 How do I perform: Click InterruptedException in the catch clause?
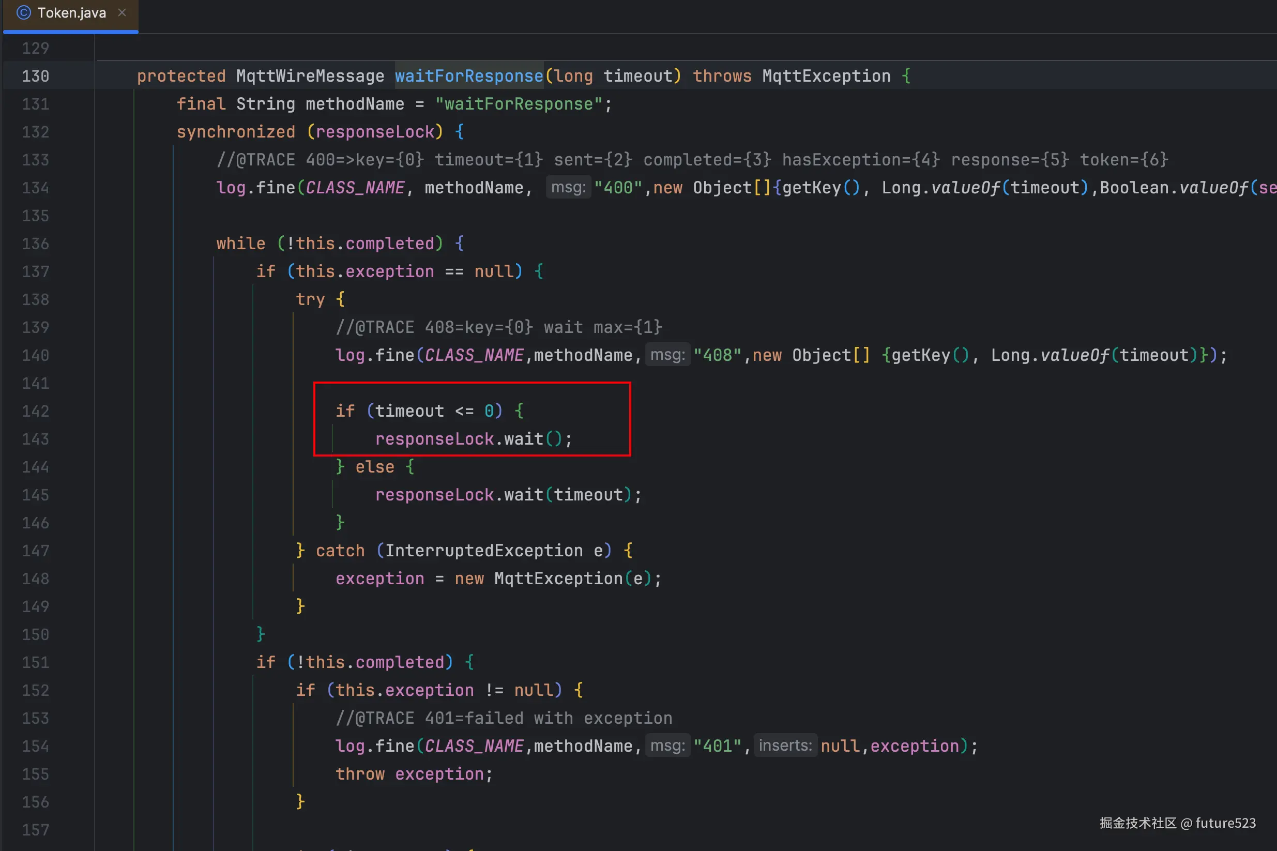483,550
